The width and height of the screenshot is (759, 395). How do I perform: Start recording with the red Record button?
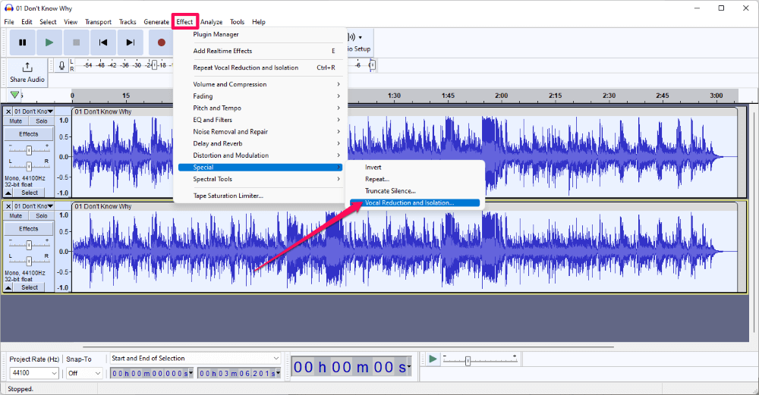click(x=161, y=42)
